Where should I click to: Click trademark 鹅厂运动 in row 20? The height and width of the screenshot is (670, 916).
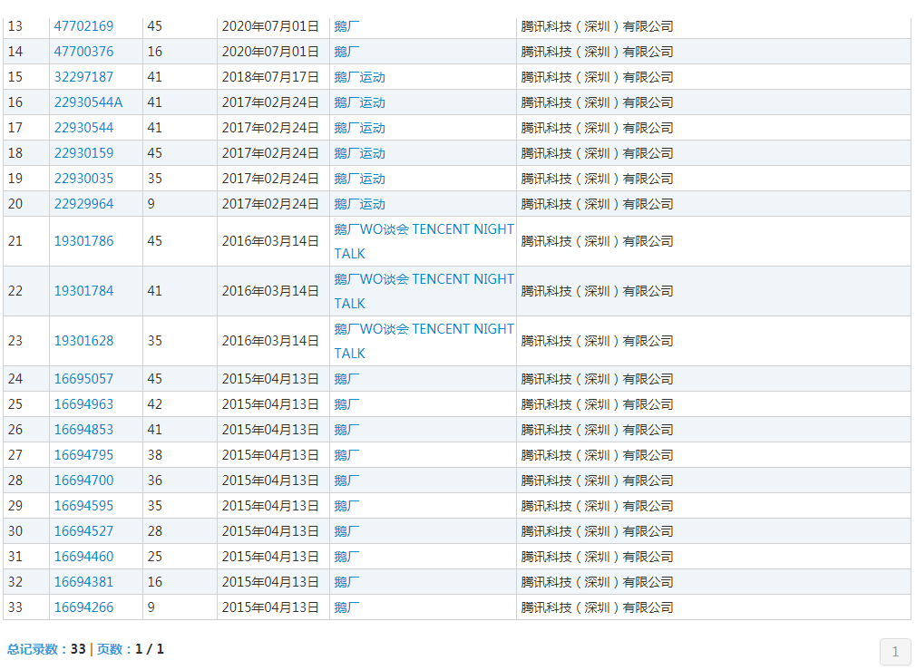point(359,204)
